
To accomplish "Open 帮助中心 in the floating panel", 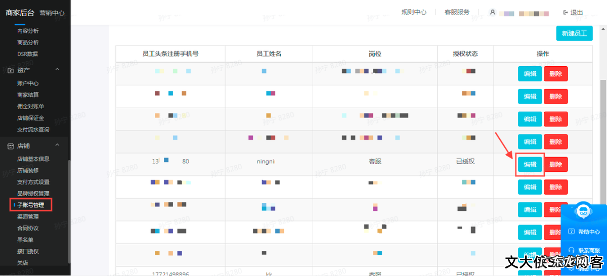I will (x=589, y=232).
